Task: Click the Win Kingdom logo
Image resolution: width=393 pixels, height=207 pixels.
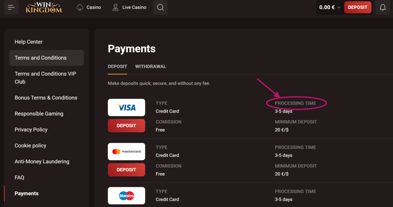Action: point(44,8)
